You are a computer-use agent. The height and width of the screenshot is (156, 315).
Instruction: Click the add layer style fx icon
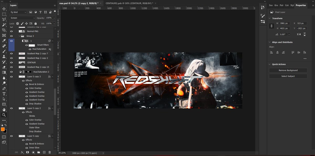pos(22,152)
